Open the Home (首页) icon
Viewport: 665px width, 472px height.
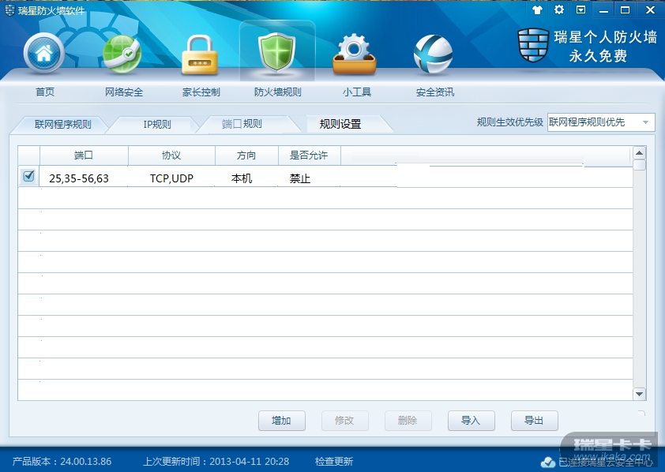click(44, 54)
